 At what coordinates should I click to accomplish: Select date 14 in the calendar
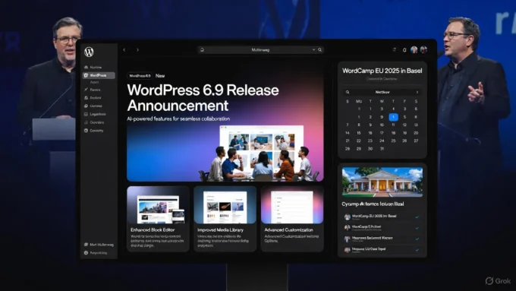point(348,133)
